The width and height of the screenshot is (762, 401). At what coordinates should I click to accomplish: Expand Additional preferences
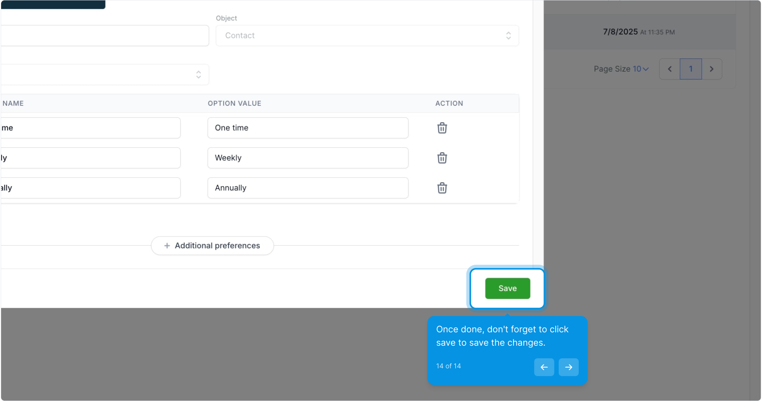tap(212, 246)
